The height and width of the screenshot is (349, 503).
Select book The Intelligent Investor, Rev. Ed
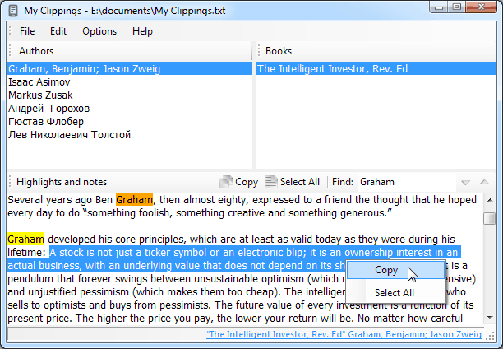pos(376,69)
